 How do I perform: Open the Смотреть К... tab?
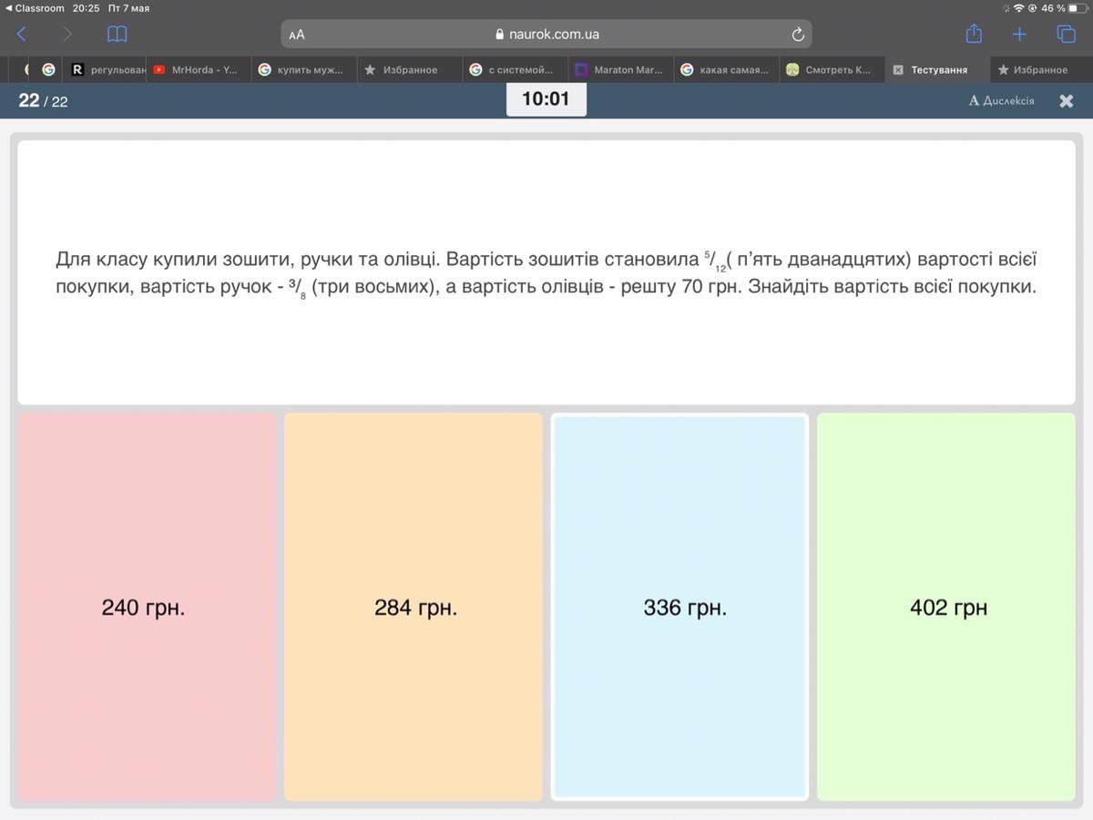(x=829, y=69)
